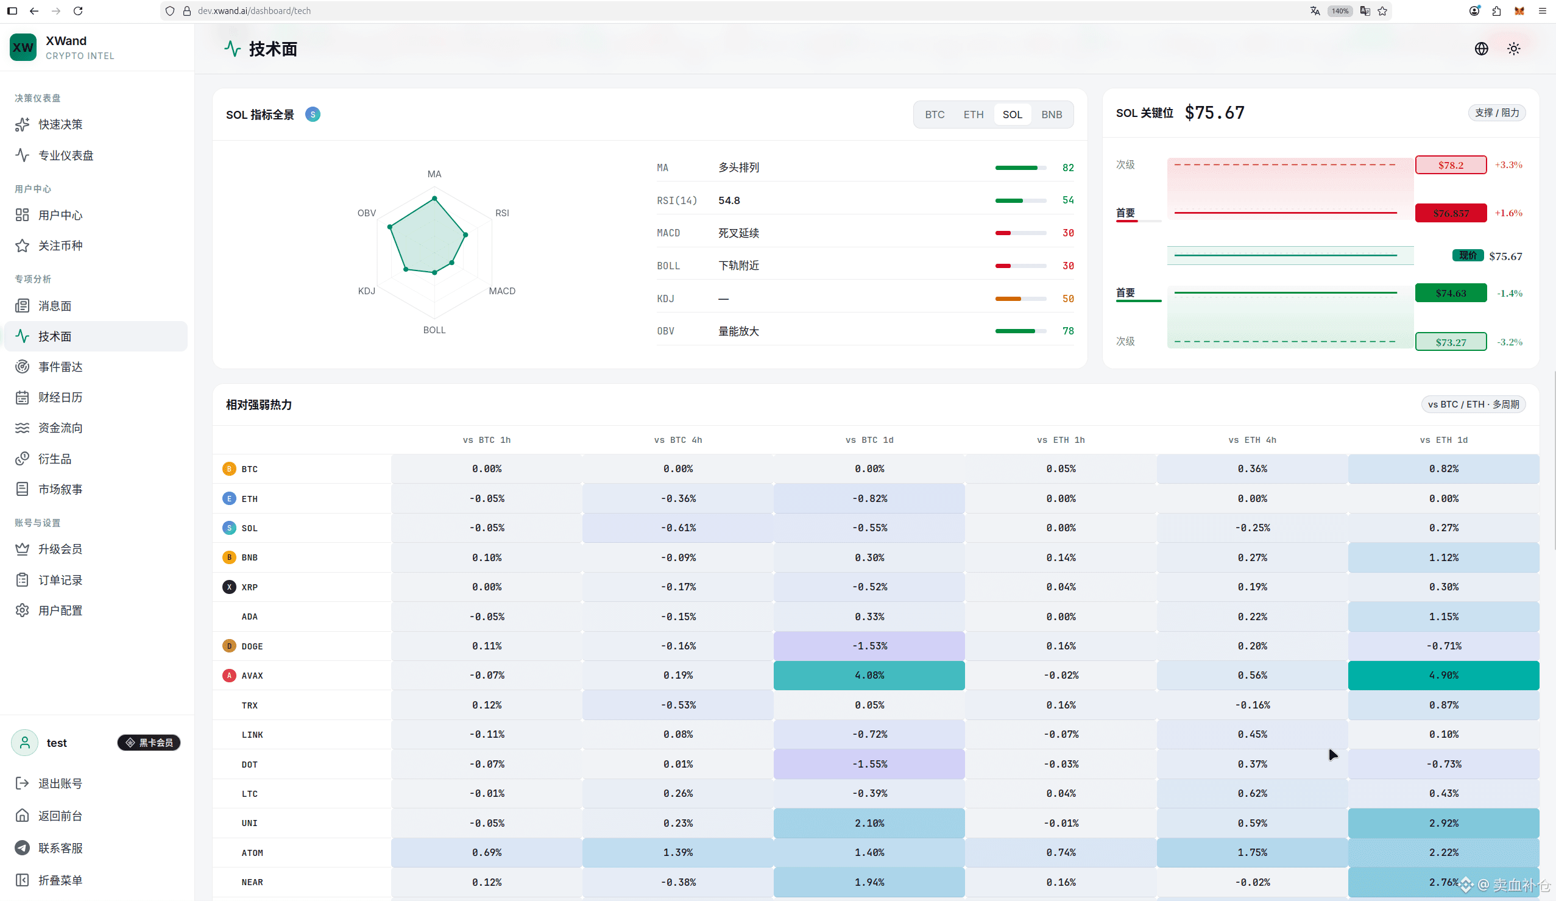Click the 退出账号 logout icon
The width and height of the screenshot is (1556, 901).
coord(22,783)
